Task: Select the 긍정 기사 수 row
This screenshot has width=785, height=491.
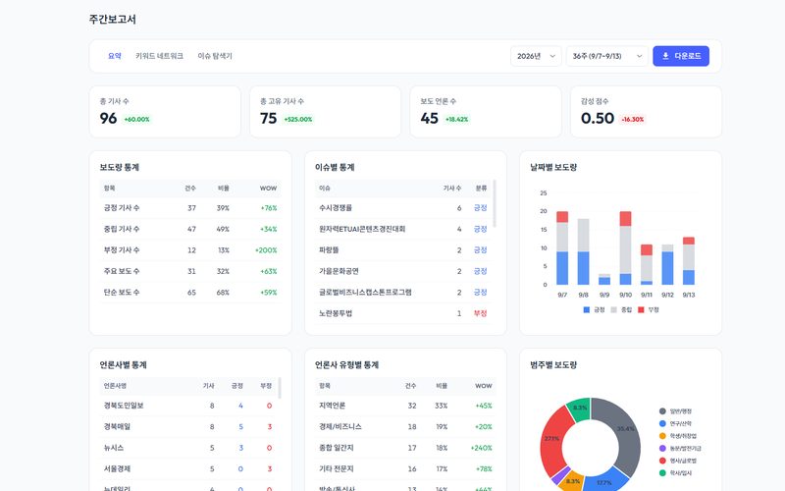Action: click(190, 208)
